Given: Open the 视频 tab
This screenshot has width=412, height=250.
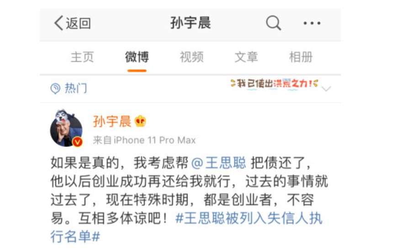Looking at the screenshot, I should [191, 57].
